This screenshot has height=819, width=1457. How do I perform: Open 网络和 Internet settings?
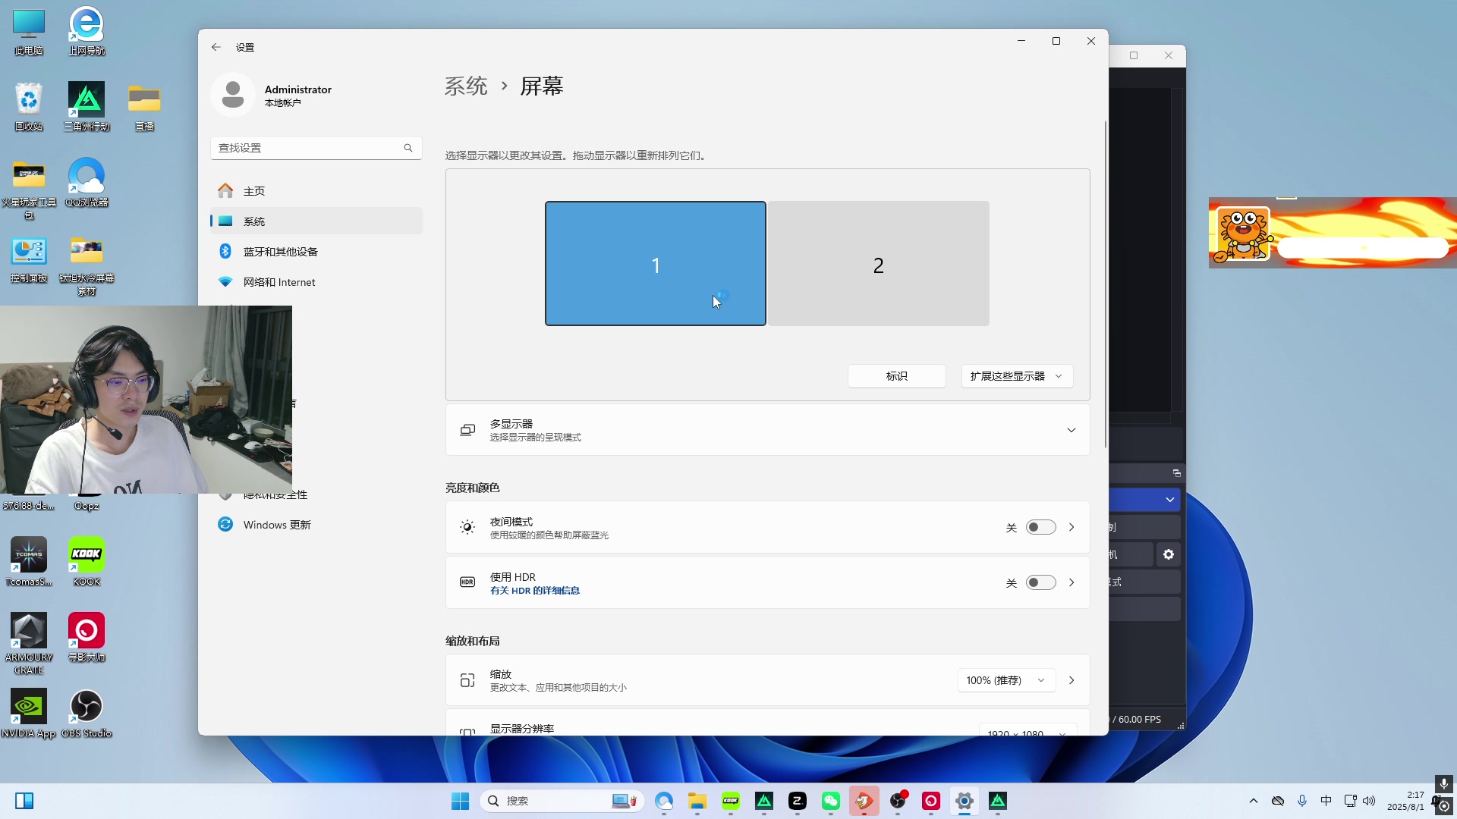(316, 282)
